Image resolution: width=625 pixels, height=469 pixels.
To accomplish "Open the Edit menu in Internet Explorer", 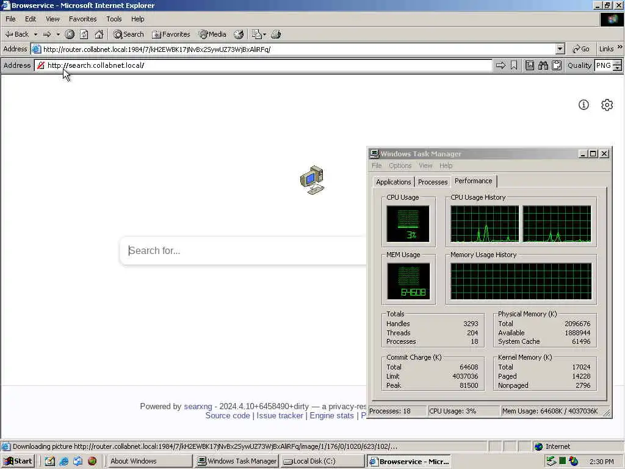I will tap(31, 19).
